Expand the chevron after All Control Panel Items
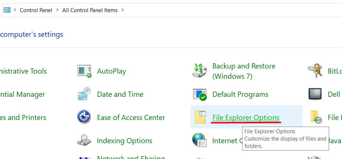 click(123, 10)
